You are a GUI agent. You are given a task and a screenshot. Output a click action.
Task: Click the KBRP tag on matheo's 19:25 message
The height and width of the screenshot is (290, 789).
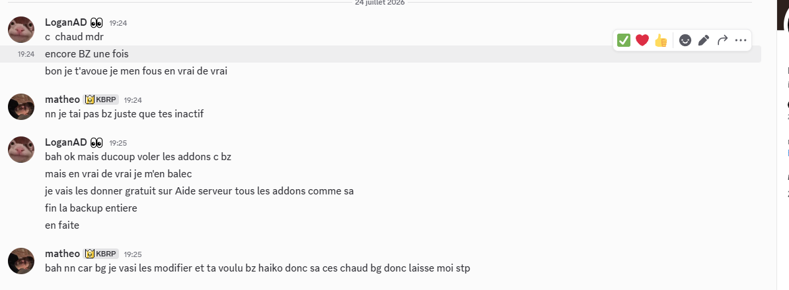[x=100, y=254]
